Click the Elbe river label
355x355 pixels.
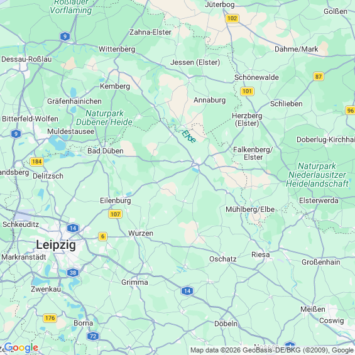(188, 136)
